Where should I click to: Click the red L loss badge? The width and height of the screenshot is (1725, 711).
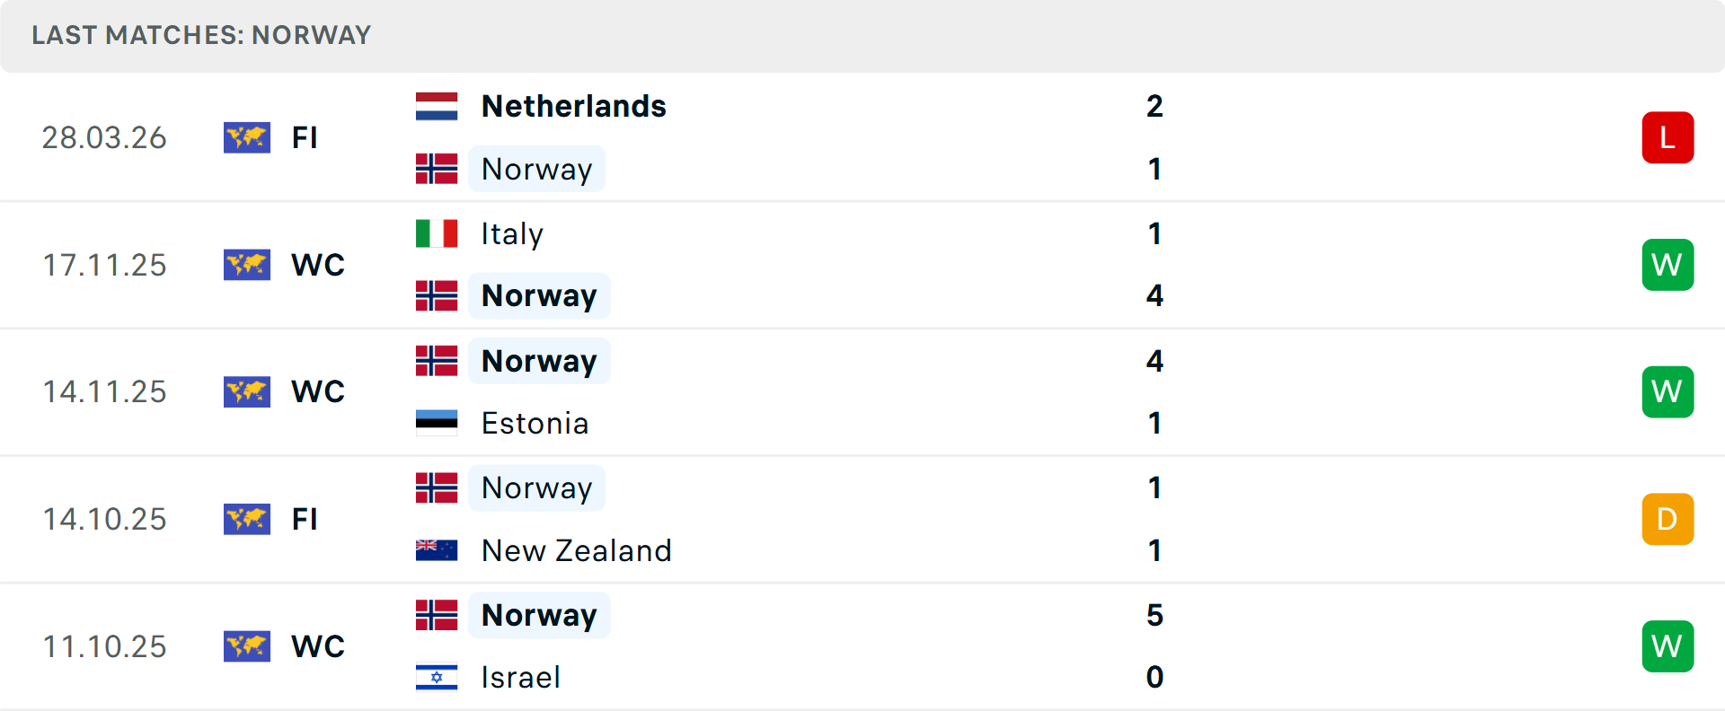click(1667, 137)
